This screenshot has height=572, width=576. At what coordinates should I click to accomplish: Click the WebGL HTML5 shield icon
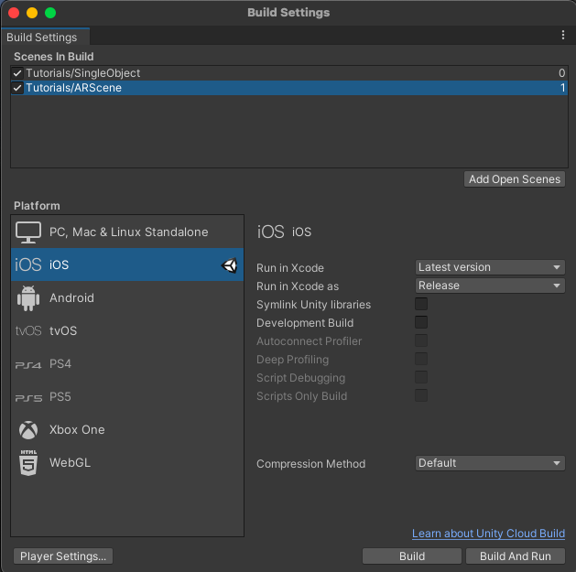tap(28, 462)
